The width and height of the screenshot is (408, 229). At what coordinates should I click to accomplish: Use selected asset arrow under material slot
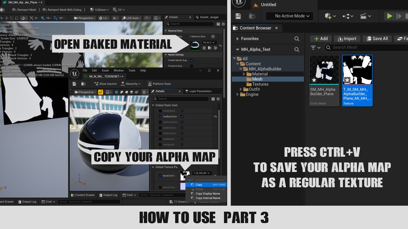[204, 48]
